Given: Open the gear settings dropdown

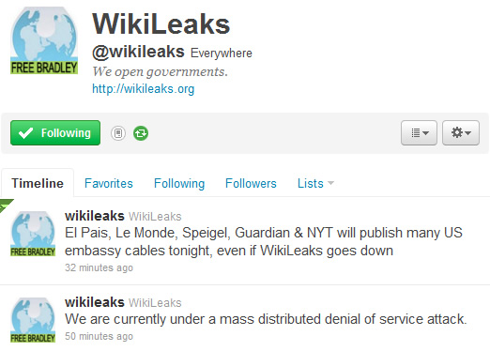Looking at the screenshot, I should 461,133.
